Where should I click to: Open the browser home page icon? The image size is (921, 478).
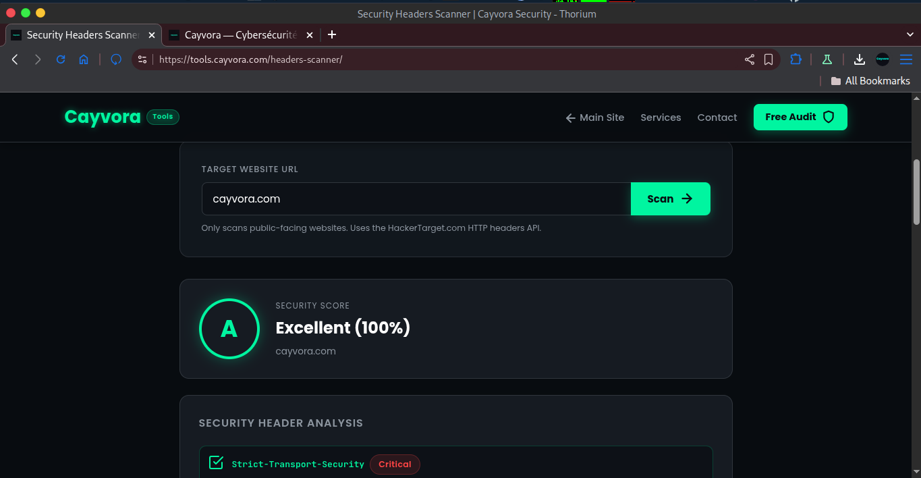[84, 59]
